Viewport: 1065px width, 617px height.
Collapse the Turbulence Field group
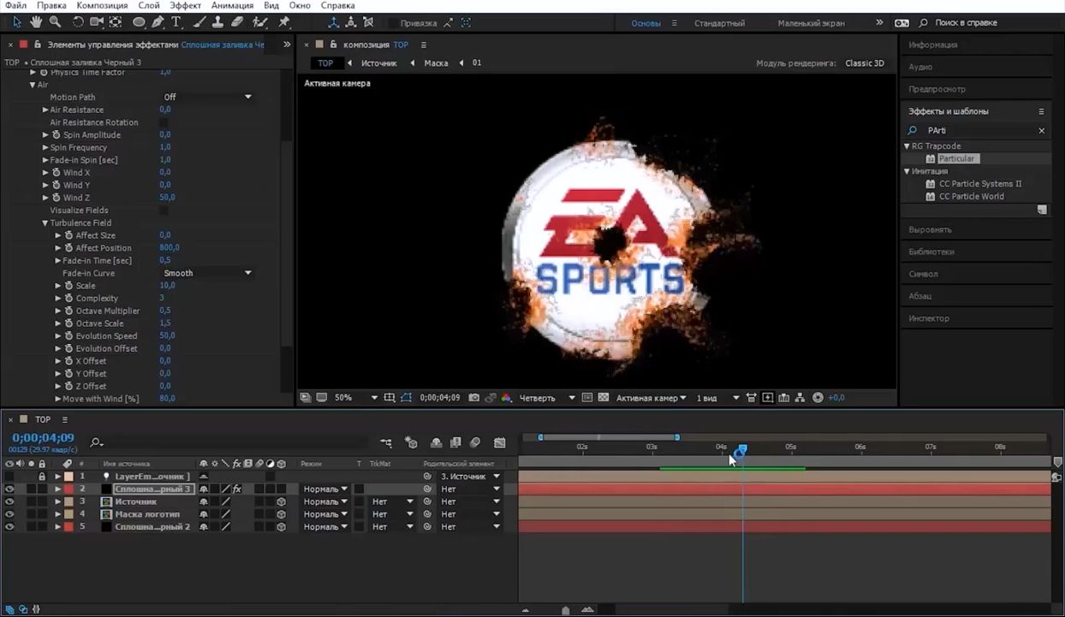click(45, 223)
